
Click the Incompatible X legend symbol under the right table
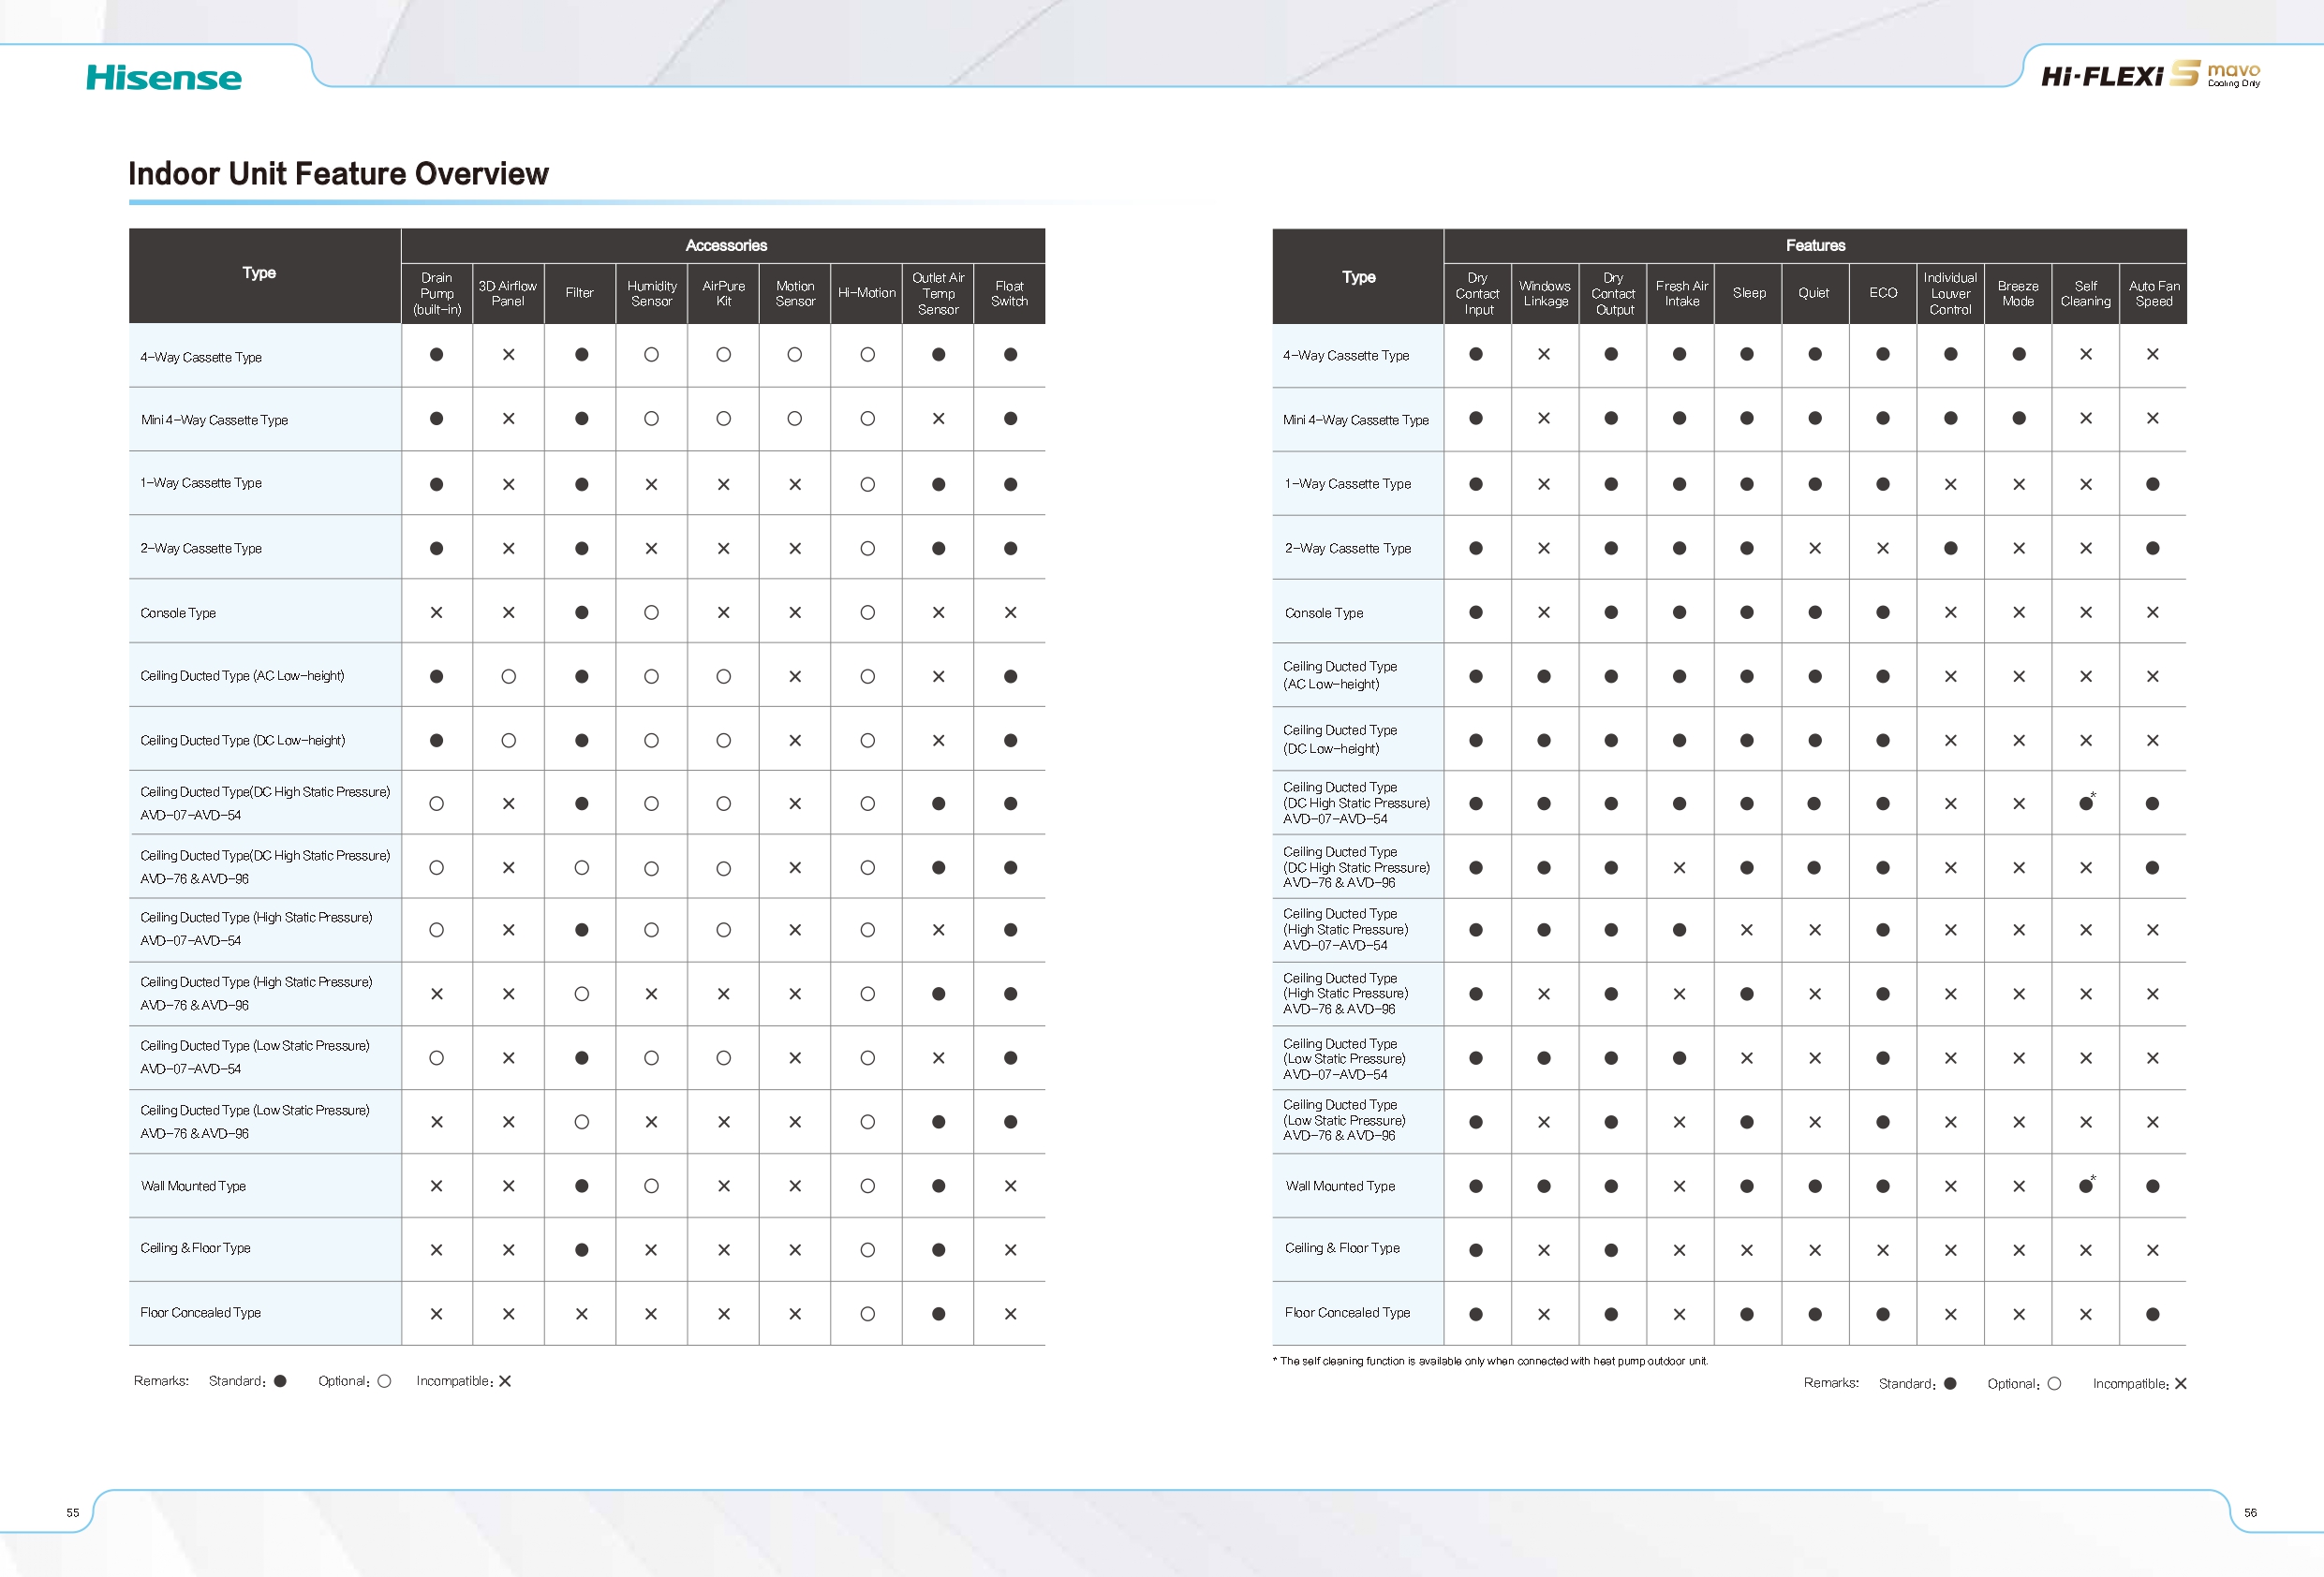(x=2181, y=1383)
